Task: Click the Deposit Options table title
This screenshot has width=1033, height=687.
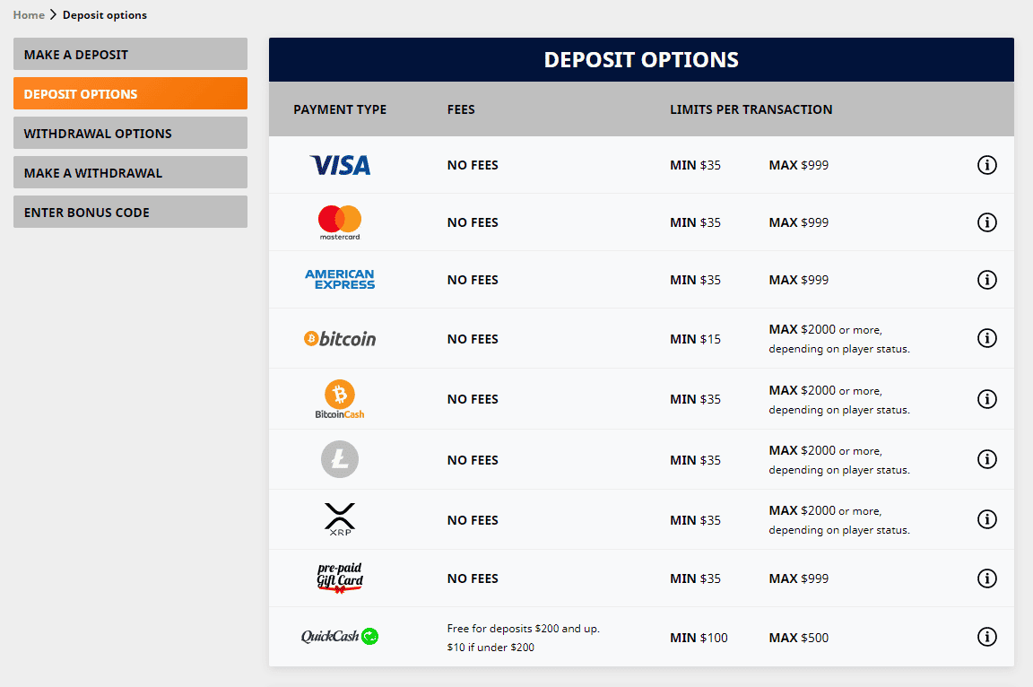Action: (641, 60)
